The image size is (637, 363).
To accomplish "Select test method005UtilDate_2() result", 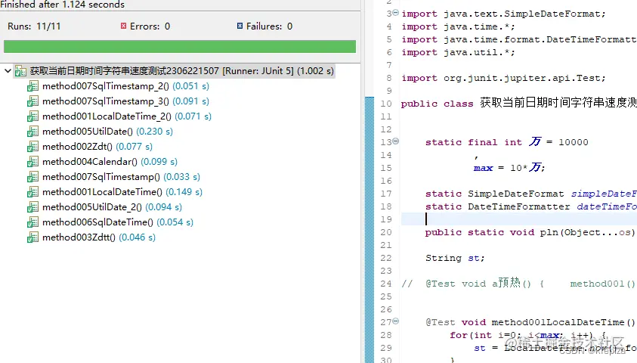I will click(x=112, y=207).
